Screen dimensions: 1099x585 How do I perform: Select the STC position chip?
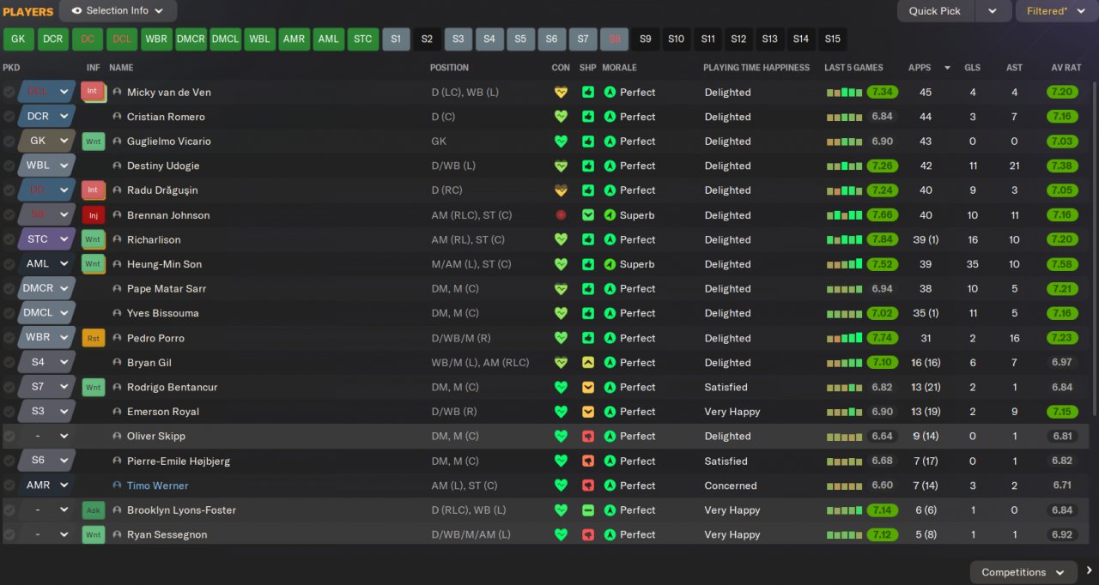click(363, 39)
